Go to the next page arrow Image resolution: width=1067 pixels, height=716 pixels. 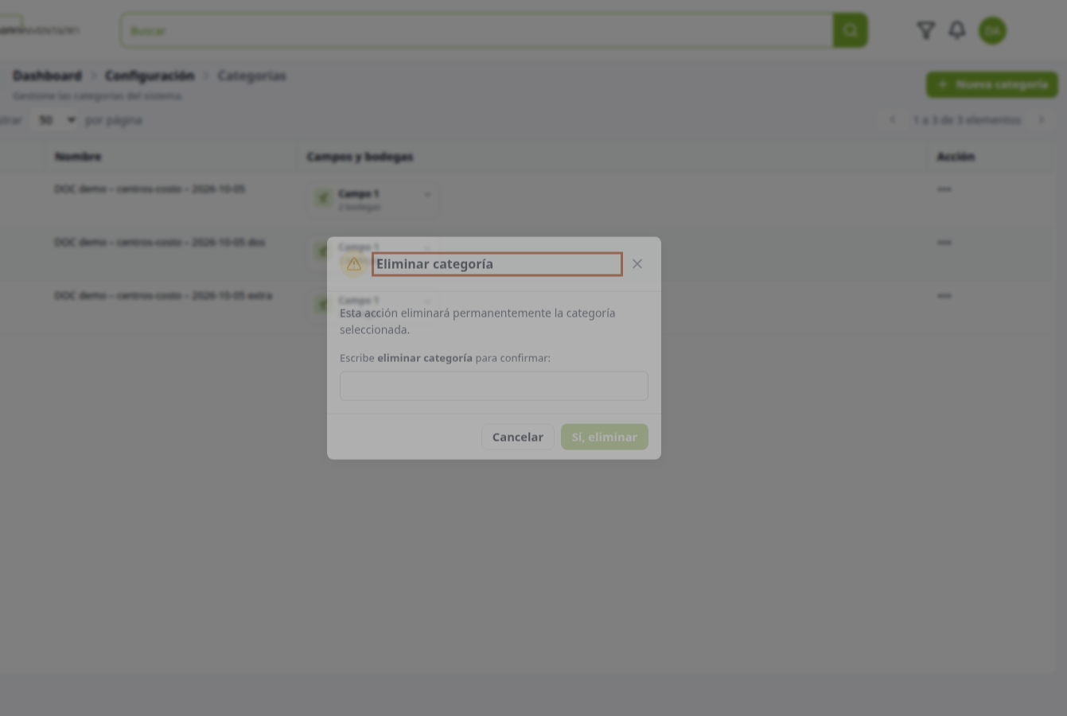1042,120
